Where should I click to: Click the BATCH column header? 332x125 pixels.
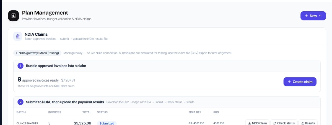(21, 112)
